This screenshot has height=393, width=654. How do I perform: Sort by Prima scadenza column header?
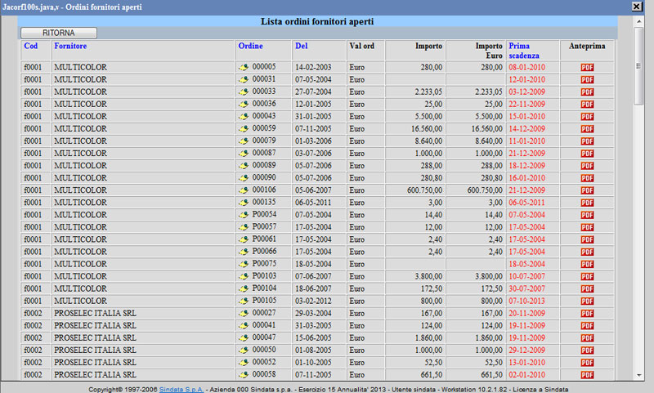click(x=524, y=51)
